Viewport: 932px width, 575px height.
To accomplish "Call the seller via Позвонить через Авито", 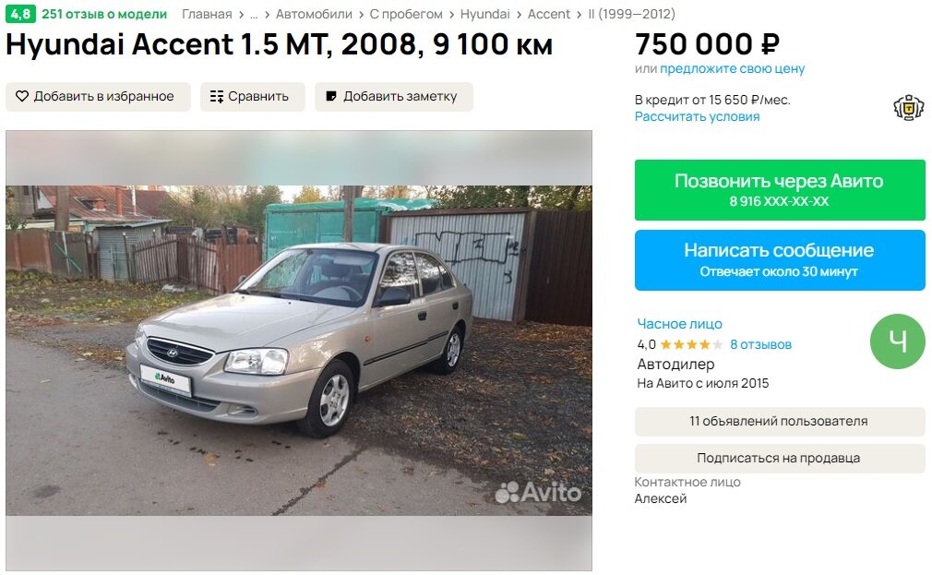I will coord(780,190).
